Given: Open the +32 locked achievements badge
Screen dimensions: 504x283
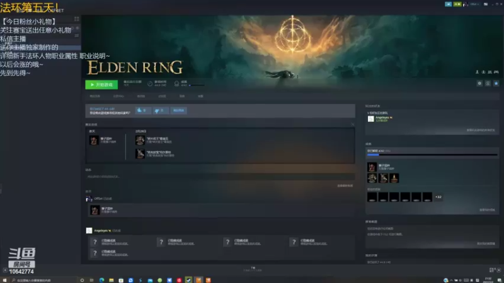Looking at the screenshot, I should (x=438, y=197).
